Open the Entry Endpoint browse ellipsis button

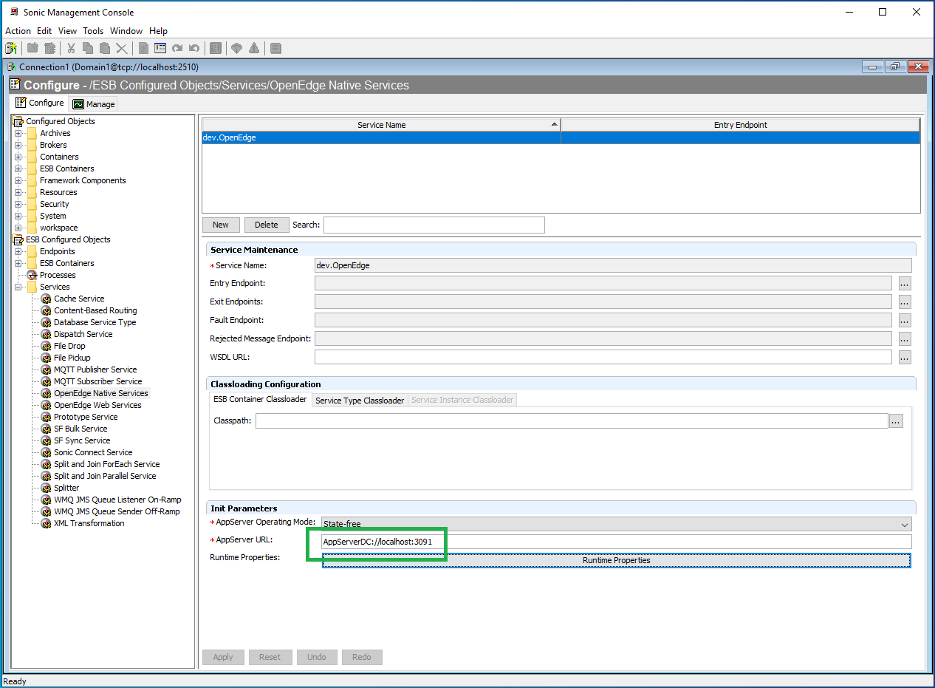click(x=904, y=283)
